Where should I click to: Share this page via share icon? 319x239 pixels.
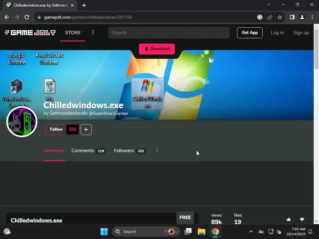coord(270,17)
